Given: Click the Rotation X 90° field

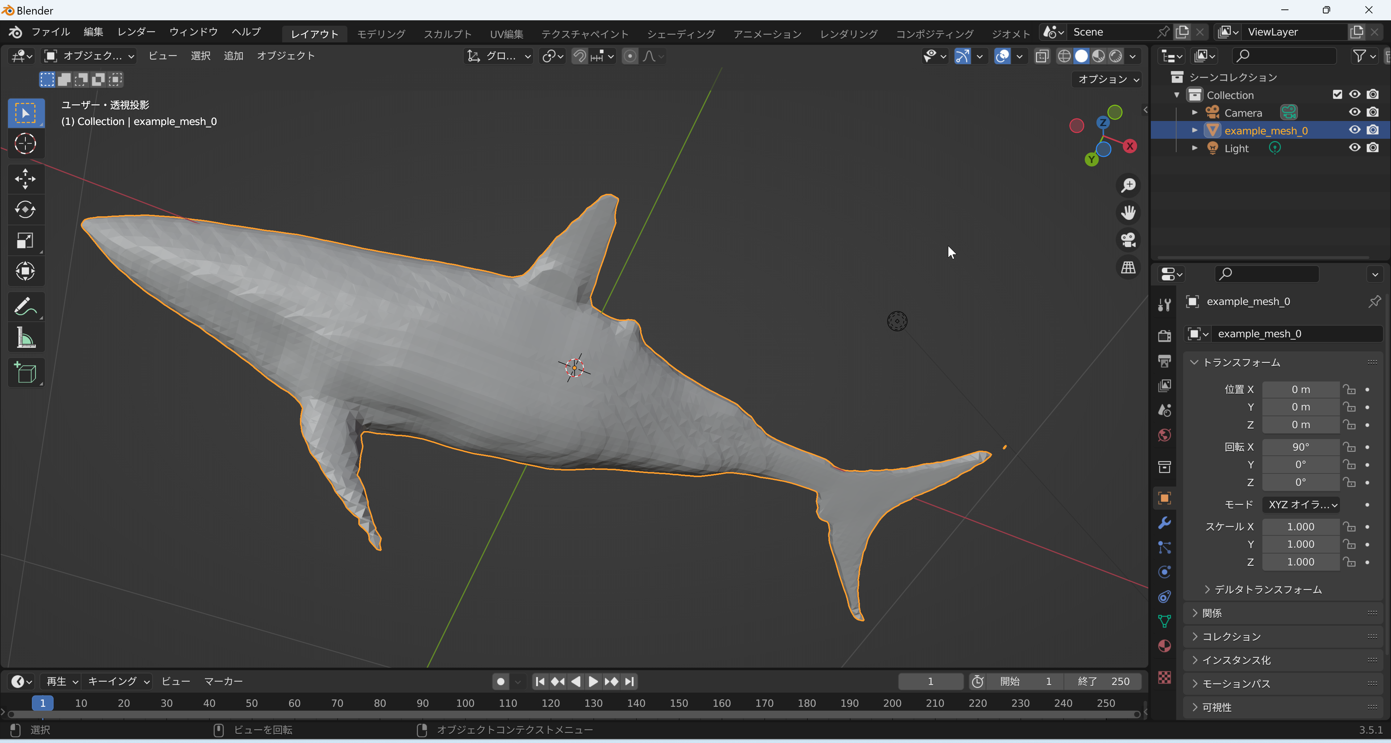Looking at the screenshot, I should pyautogui.click(x=1301, y=447).
